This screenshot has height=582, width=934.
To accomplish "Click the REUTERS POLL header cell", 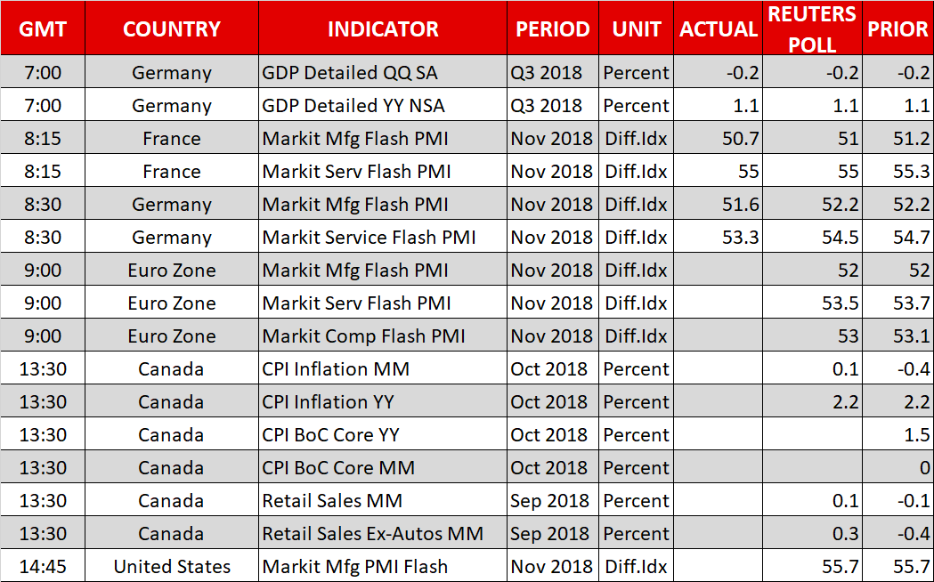I will pyautogui.click(x=812, y=28).
